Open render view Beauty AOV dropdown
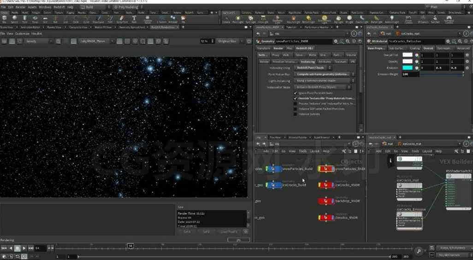The width and height of the screenshot is (473, 260). [39, 41]
